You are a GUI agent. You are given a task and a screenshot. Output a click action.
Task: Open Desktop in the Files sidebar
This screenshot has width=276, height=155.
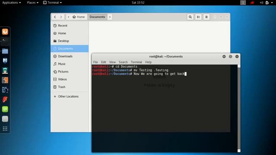click(x=69, y=41)
